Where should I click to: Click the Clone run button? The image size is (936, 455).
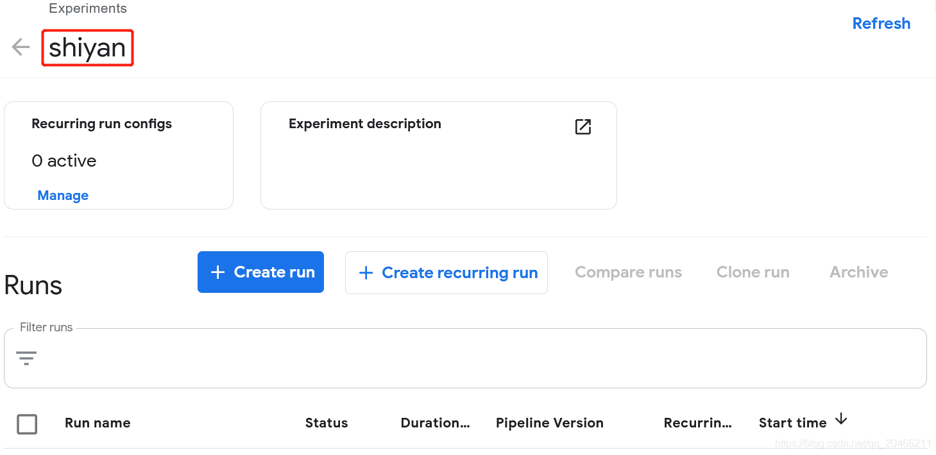(x=753, y=272)
